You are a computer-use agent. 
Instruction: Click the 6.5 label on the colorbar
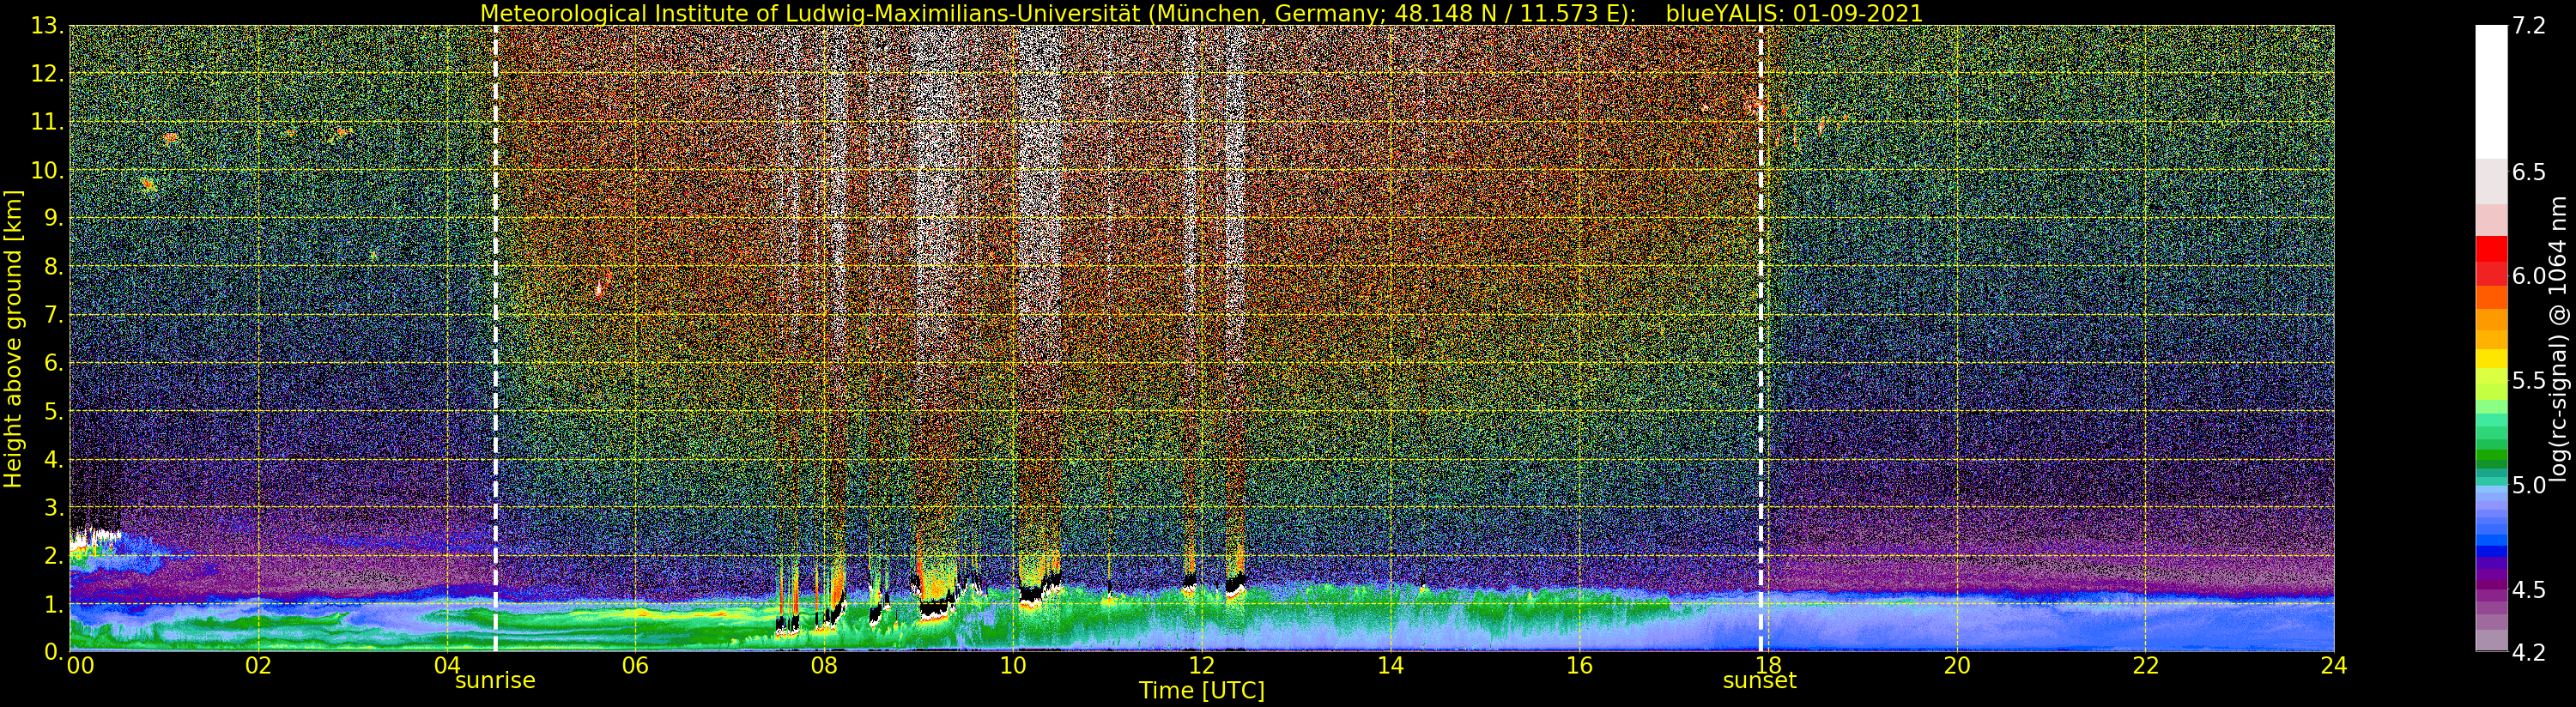point(2529,172)
